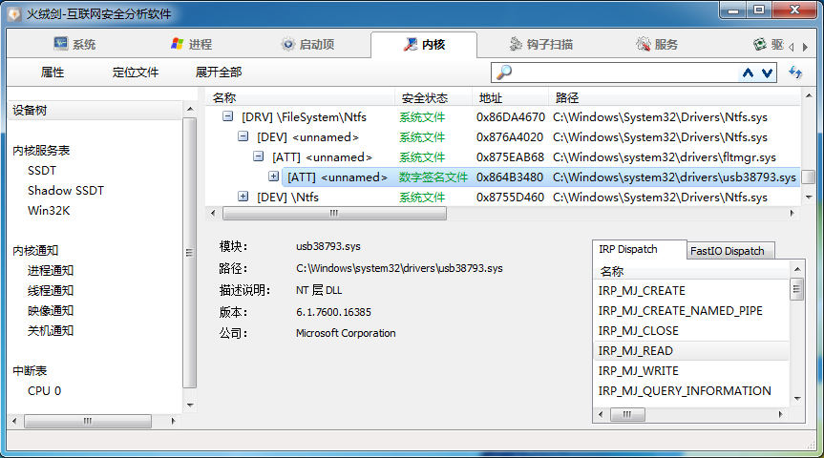Sort by the 安全状态 column header

[x=433, y=97]
